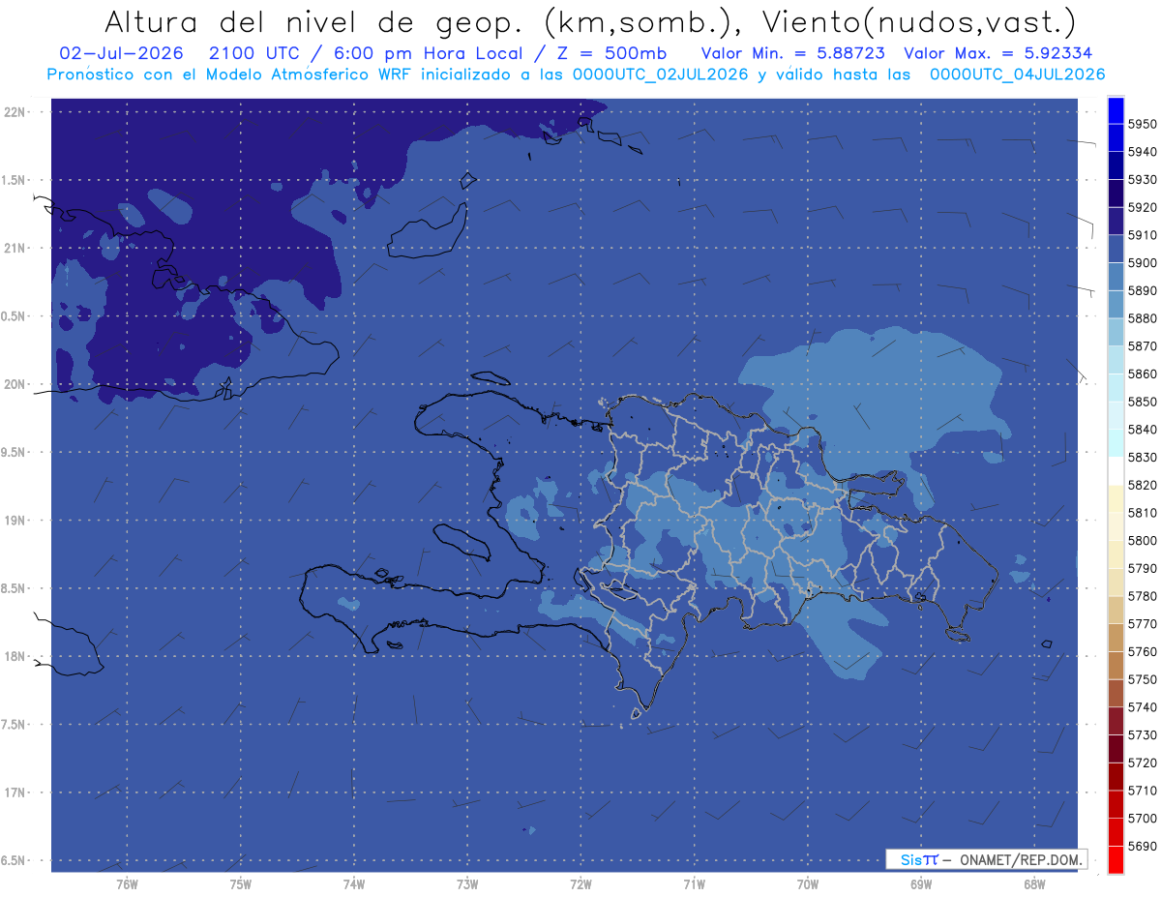Click the 75W longitude label
The width and height of the screenshot is (1161, 897).
point(241,884)
